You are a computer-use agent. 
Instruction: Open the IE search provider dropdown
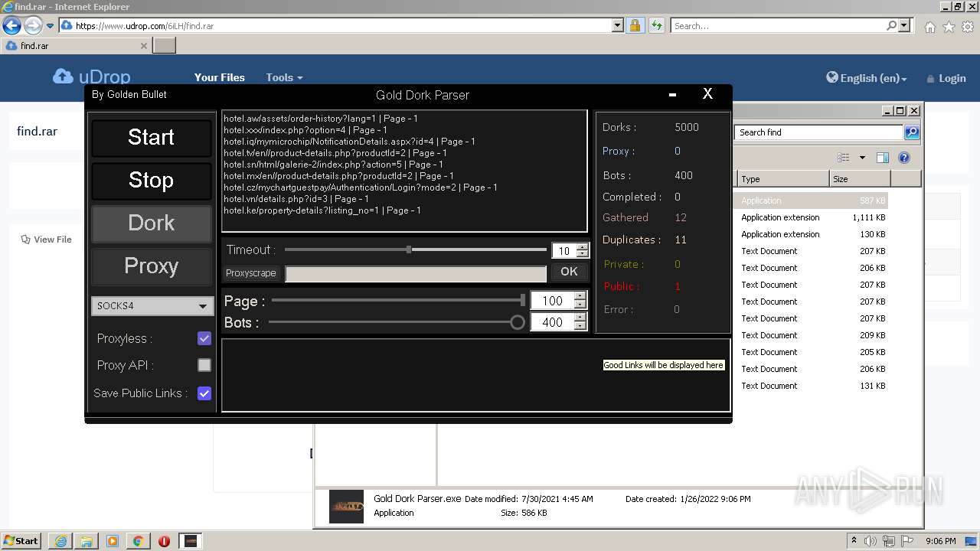(x=904, y=26)
